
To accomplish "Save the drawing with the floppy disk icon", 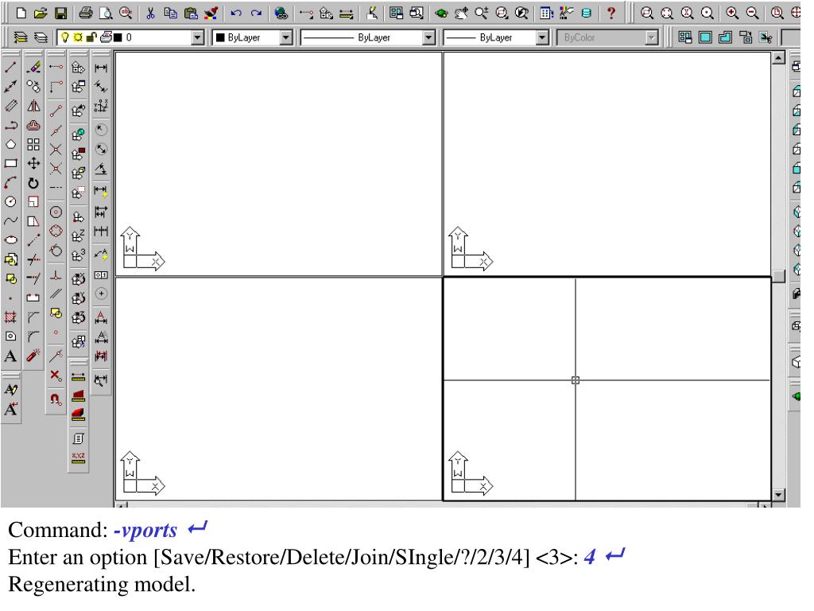I will (x=60, y=13).
